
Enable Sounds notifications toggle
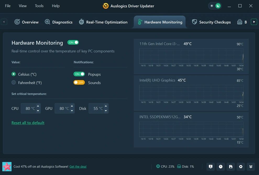(x=79, y=82)
